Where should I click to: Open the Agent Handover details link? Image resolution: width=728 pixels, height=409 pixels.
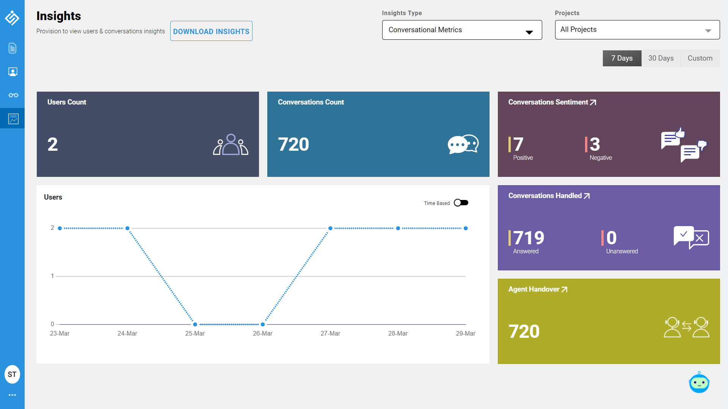pos(564,289)
